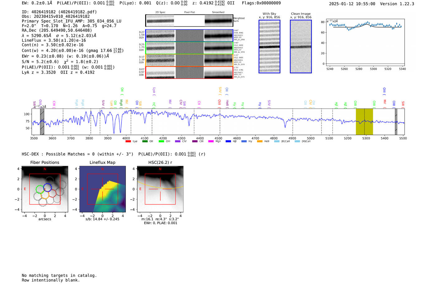Click the m:16.1 re:4.3" s:3.2" caption
This screenshot has height=297, width=436.
[x=160, y=219]
